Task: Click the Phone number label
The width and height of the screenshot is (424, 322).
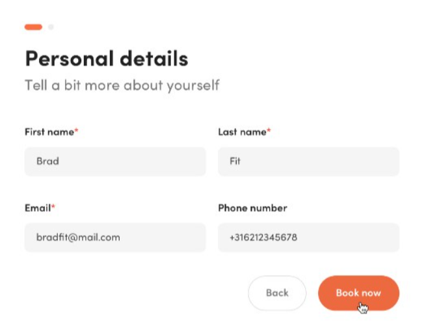Action: coord(252,208)
